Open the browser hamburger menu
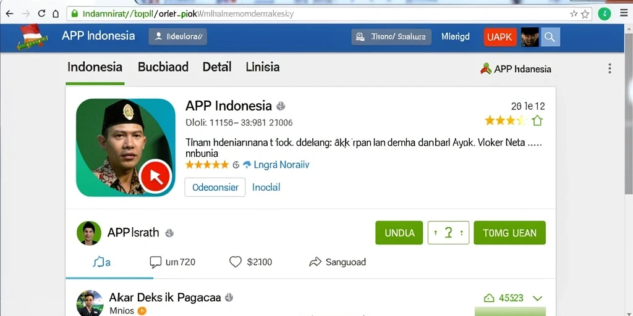Screen dimensions: 633x316 624,14
